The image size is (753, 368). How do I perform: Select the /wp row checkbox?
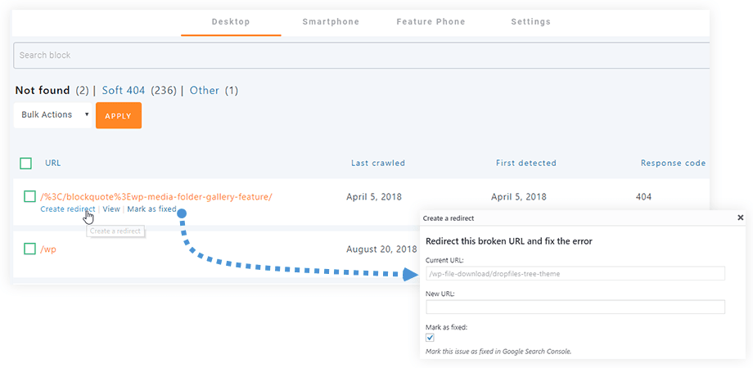(29, 249)
